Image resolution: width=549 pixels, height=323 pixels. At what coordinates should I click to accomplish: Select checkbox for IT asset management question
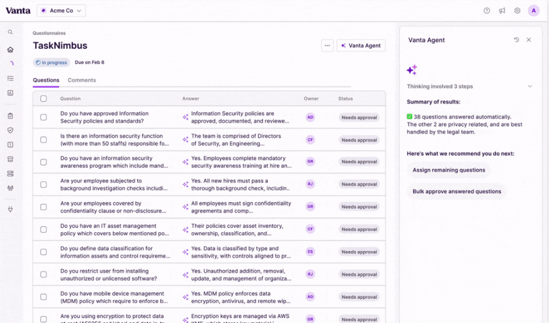click(x=44, y=230)
